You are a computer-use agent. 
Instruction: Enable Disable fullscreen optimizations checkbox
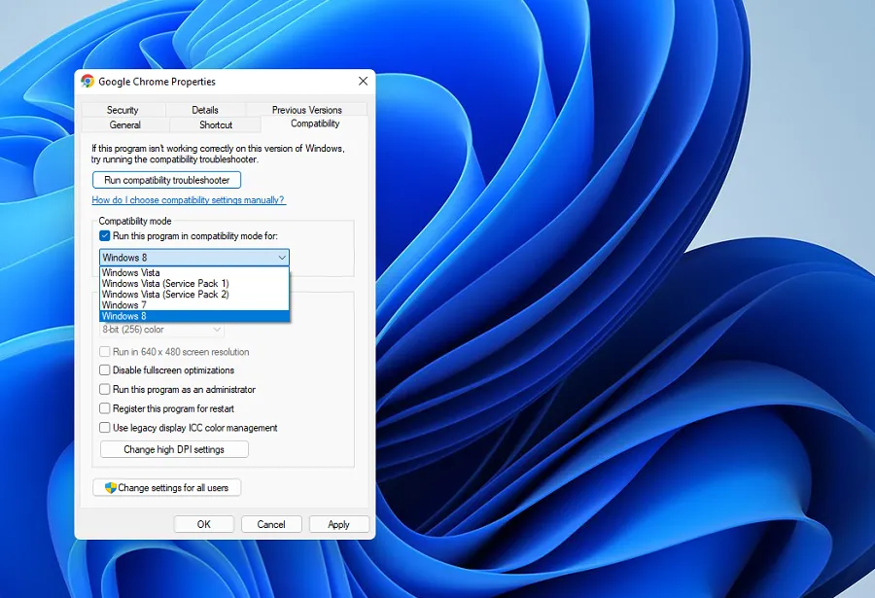tap(104, 370)
